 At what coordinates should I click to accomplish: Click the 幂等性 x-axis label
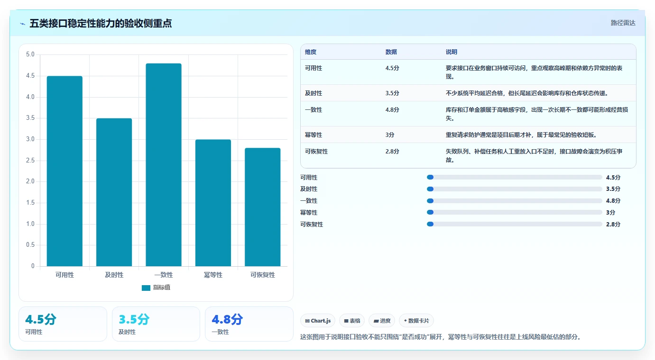[x=213, y=275]
